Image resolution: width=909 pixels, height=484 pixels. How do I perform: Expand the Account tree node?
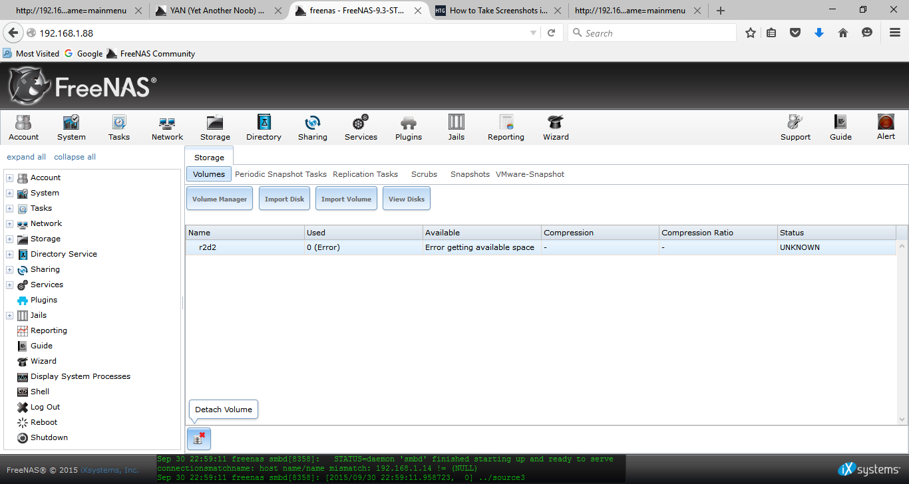pyautogui.click(x=9, y=178)
